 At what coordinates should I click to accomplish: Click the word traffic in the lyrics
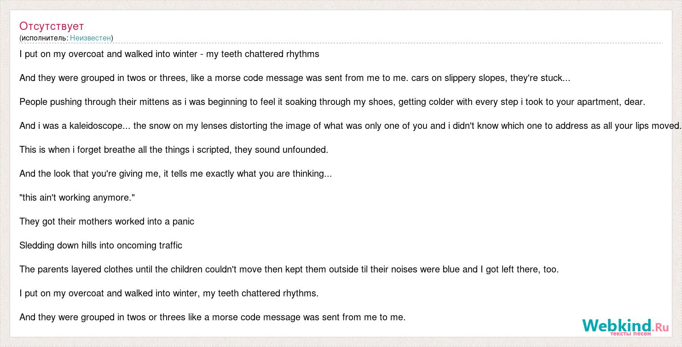coord(171,246)
